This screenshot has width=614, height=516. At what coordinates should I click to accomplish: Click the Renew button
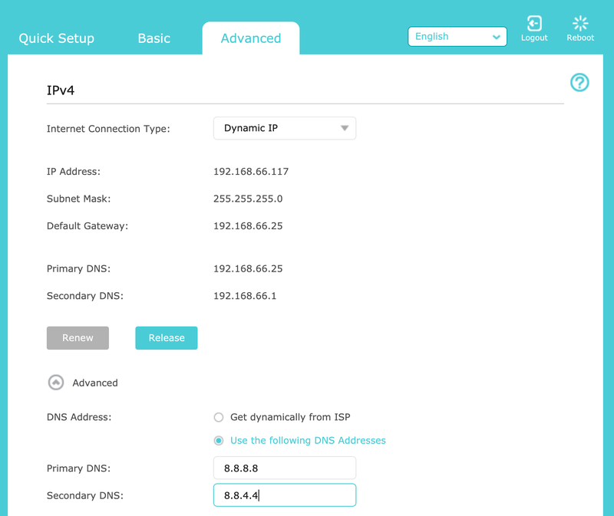(x=78, y=338)
